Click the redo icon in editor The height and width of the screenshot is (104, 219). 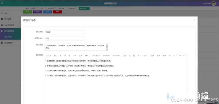[x=185, y=56]
